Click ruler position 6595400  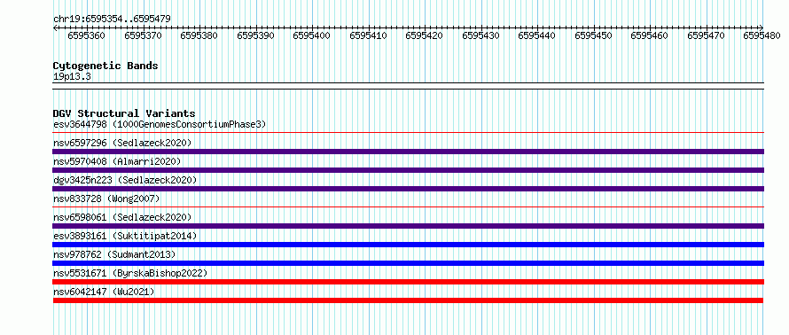click(312, 35)
